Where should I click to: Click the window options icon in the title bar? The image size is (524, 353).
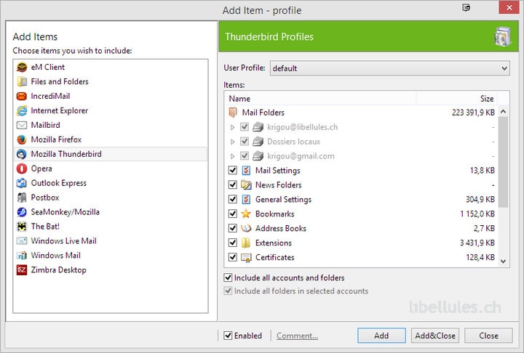467,7
